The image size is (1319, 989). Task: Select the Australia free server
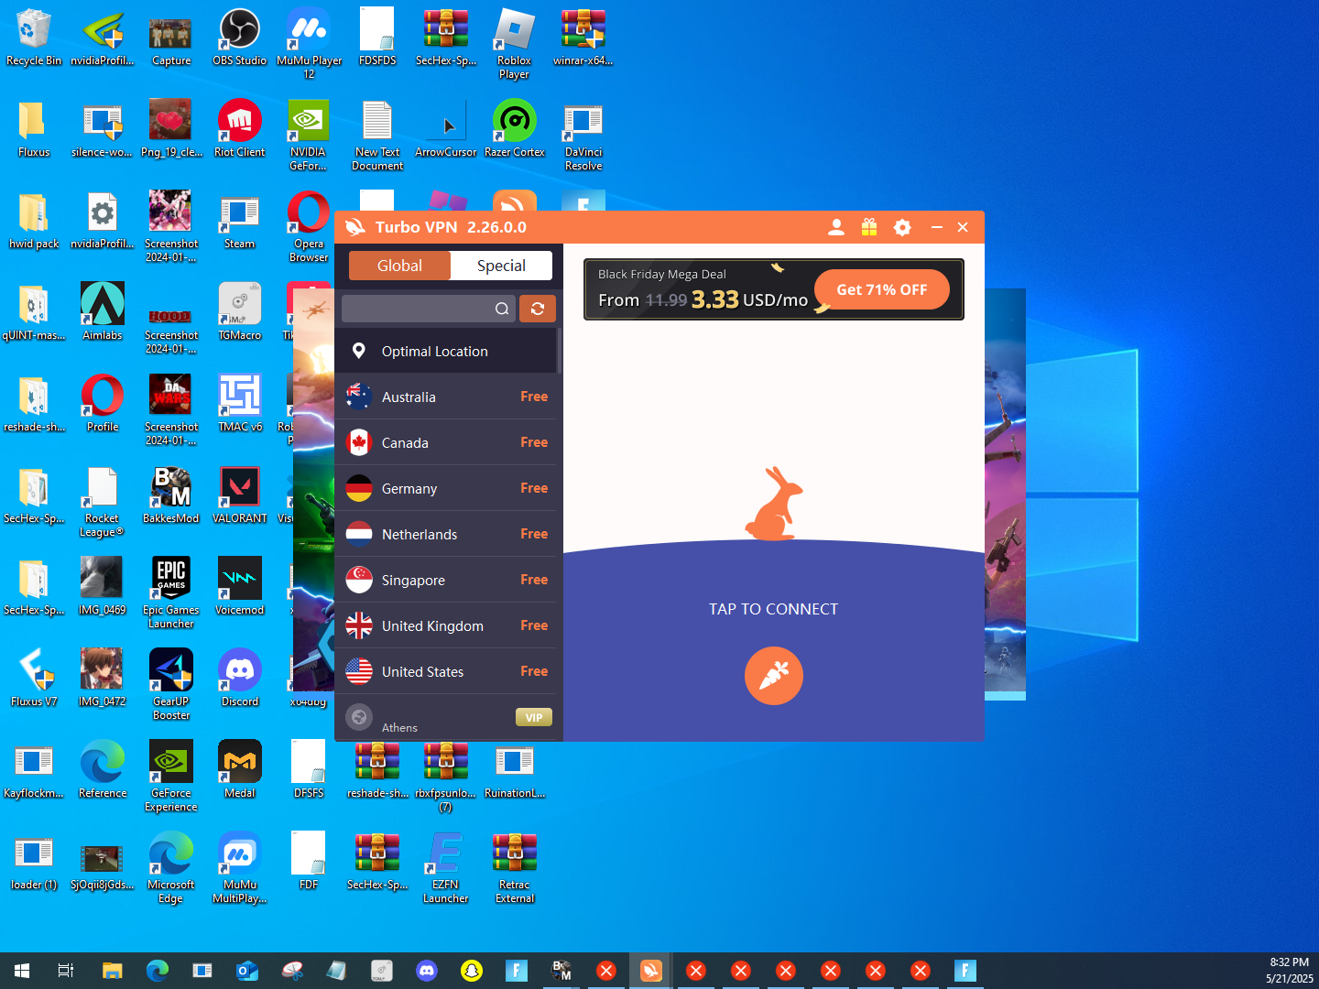pyautogui.click(x=446, y=397)
